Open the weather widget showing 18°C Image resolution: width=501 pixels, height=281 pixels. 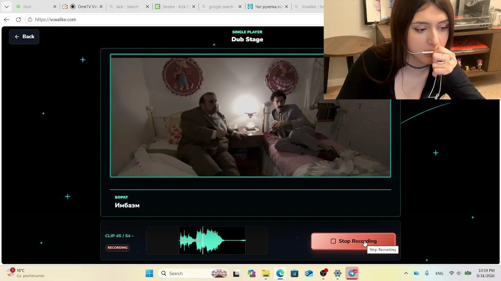pos(25,273)
